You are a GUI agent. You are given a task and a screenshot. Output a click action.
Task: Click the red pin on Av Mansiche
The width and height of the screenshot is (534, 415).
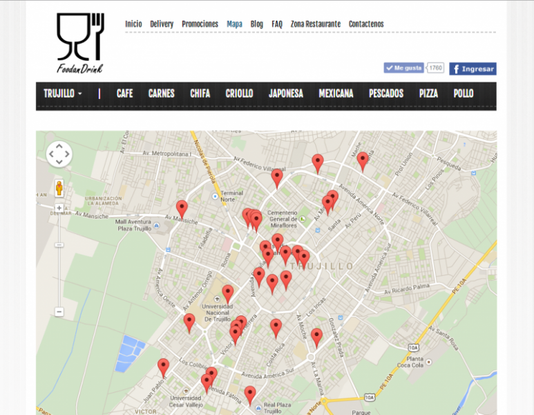[182, 208]
